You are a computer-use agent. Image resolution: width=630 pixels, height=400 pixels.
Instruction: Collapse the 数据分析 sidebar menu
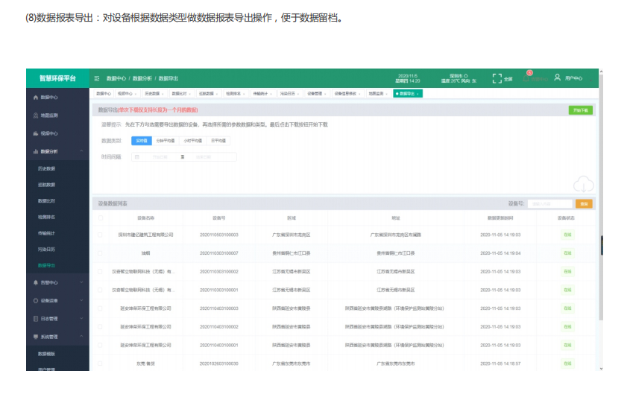tap(81, 151)
